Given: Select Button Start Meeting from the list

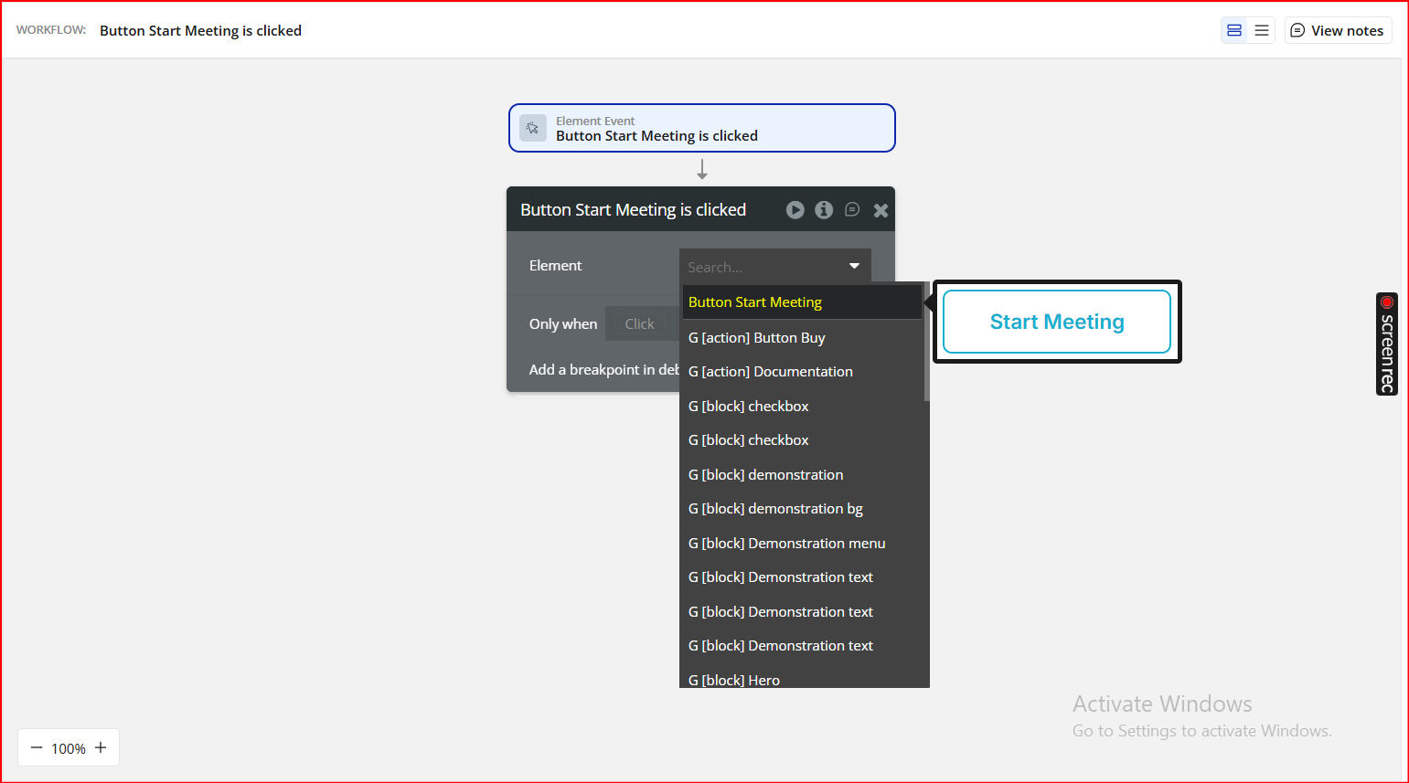Looking at the screenshot, I should pyautogui.click(x=803, y=302).
